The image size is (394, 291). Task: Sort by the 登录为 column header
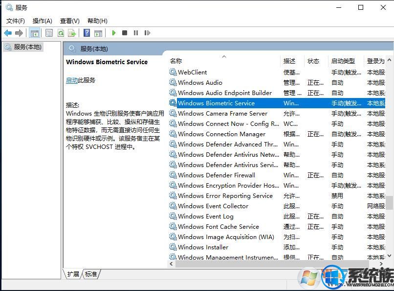point(375,61)
